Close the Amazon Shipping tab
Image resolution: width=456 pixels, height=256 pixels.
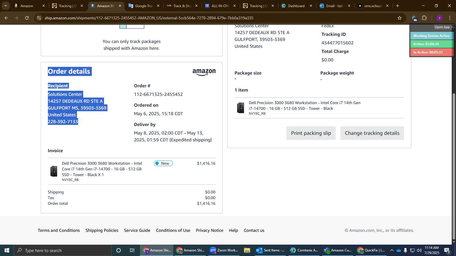click(x=120, y=6)
